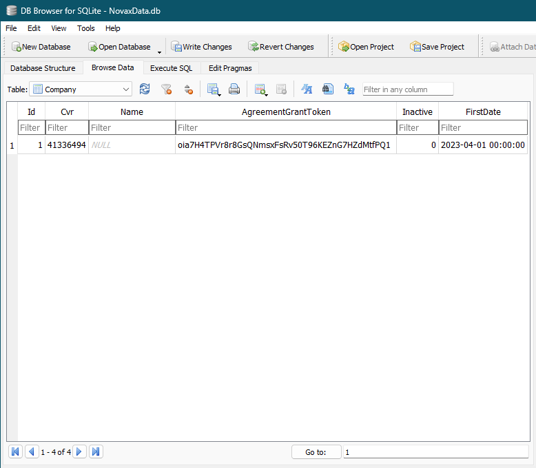
Task: Click the Go to record number field
Action: (436, 452)
